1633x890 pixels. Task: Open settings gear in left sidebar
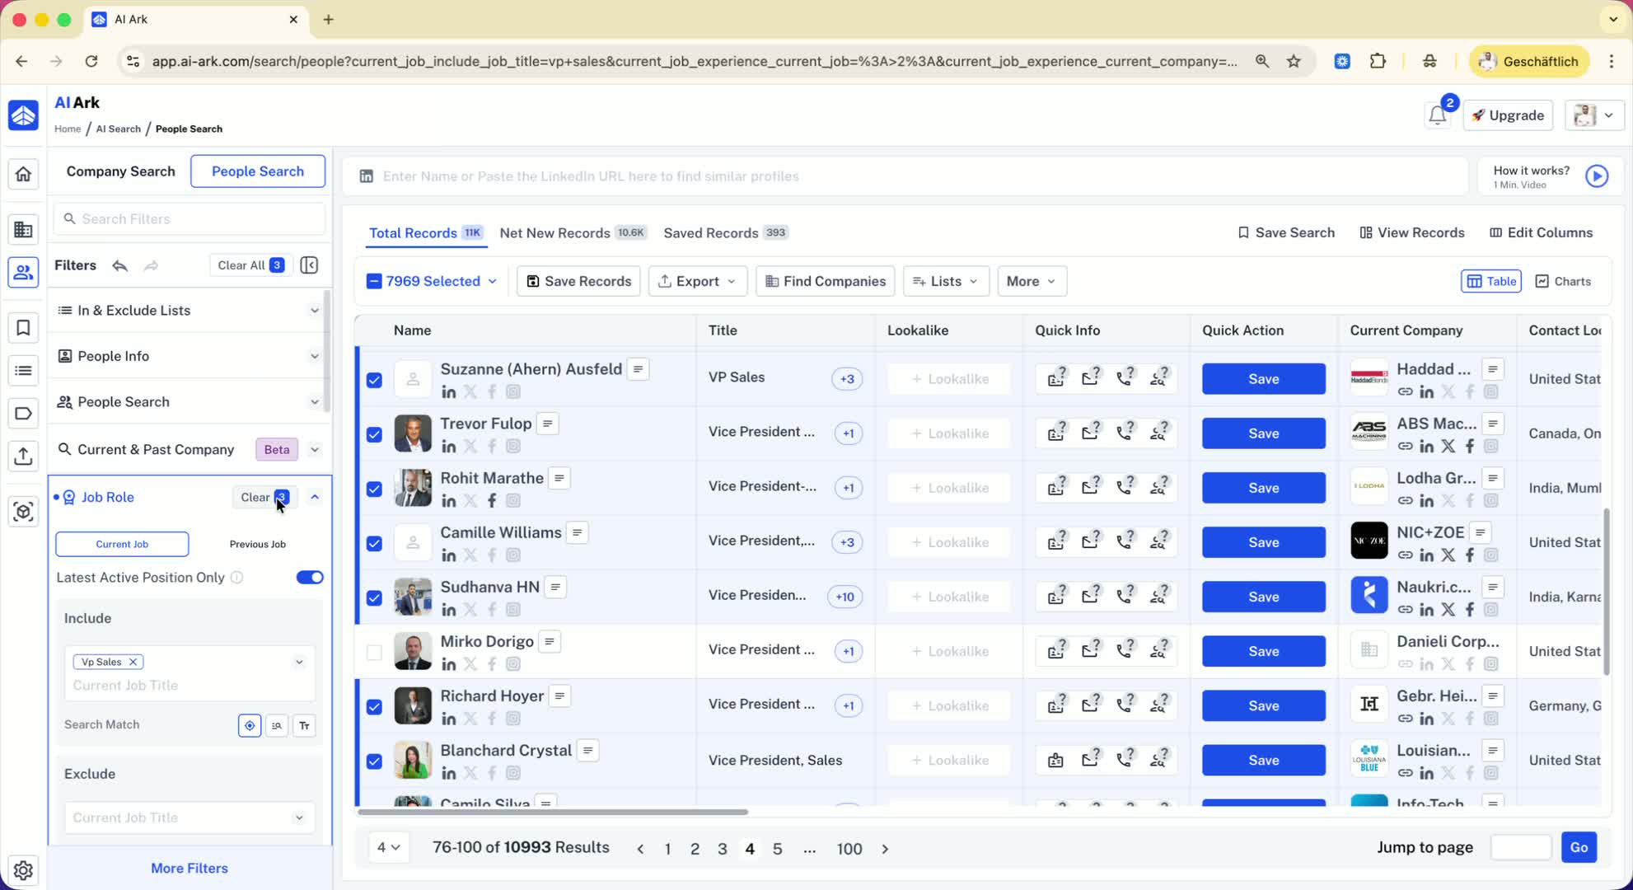[x=23, y=869]
